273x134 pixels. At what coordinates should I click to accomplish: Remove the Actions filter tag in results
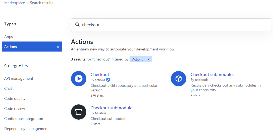point(149,59)
